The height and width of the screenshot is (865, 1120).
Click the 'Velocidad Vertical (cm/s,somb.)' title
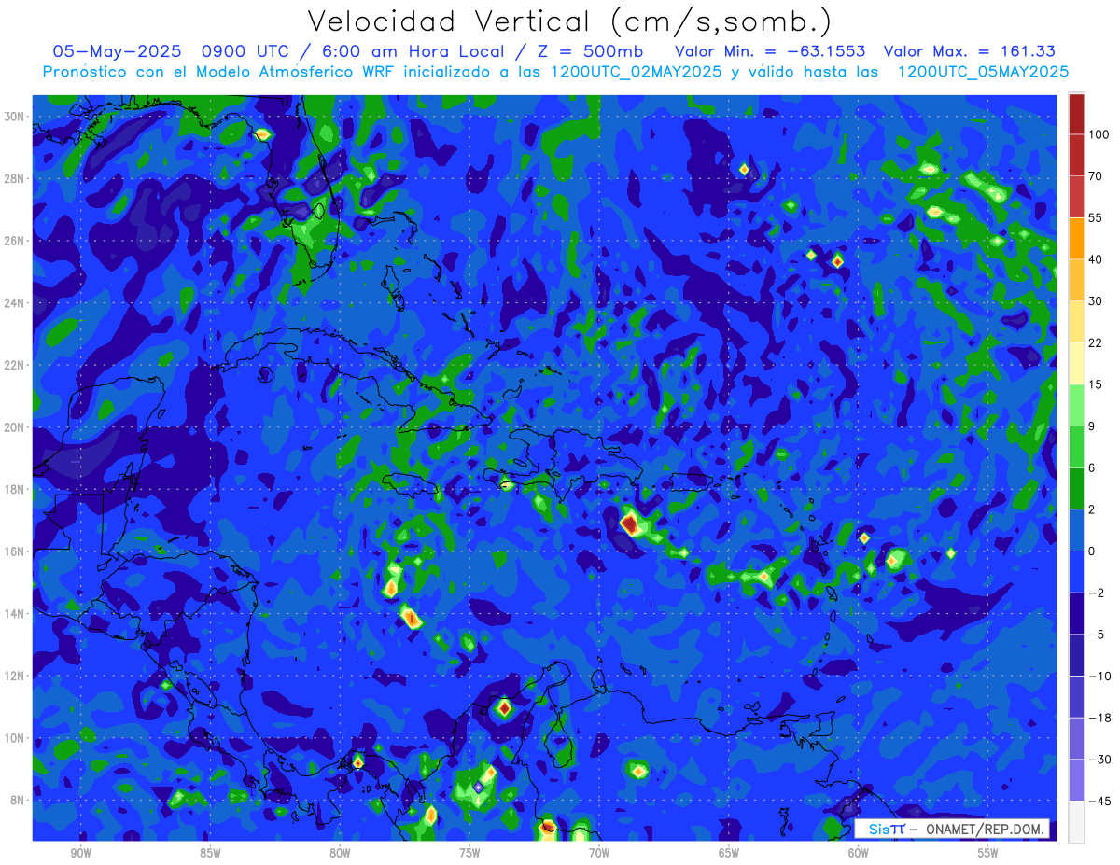pyautogui.click(x=569, y=21)
